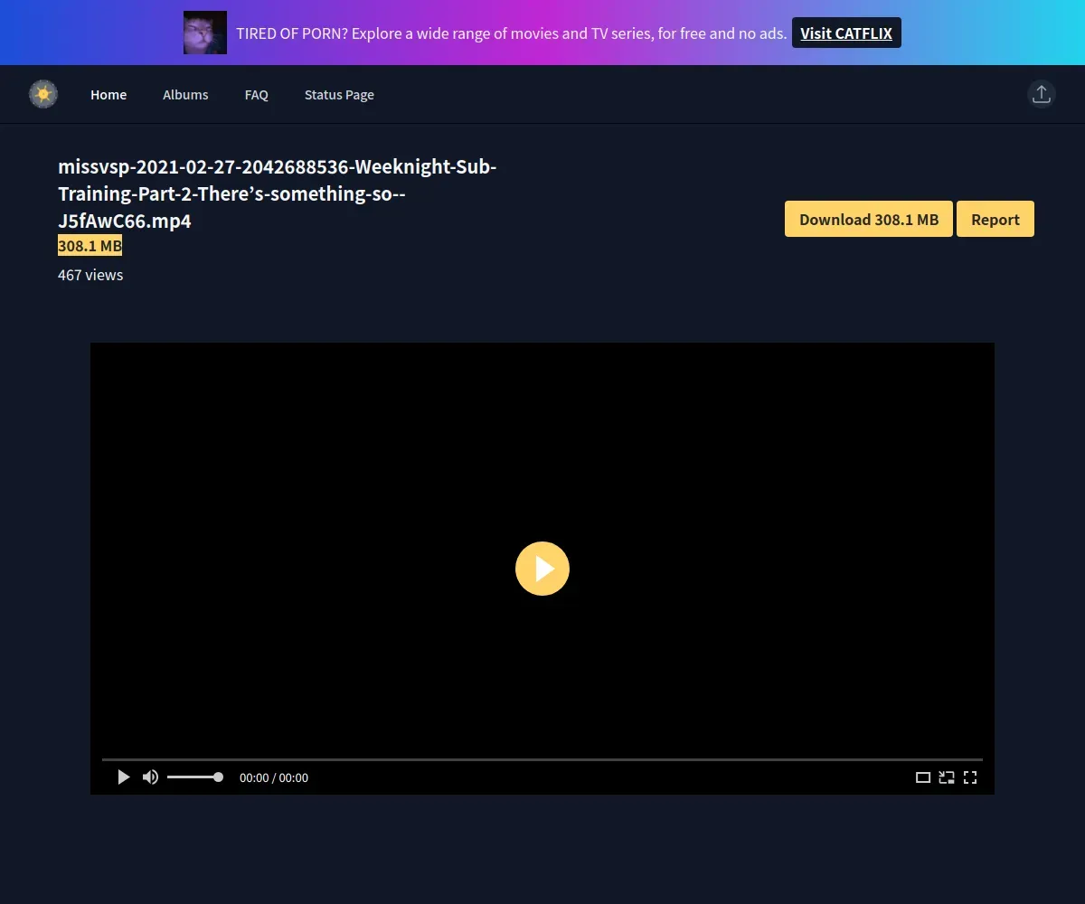Go to the Home nav item
Screen dimensions: 1085x904
(x=108, y=95)
